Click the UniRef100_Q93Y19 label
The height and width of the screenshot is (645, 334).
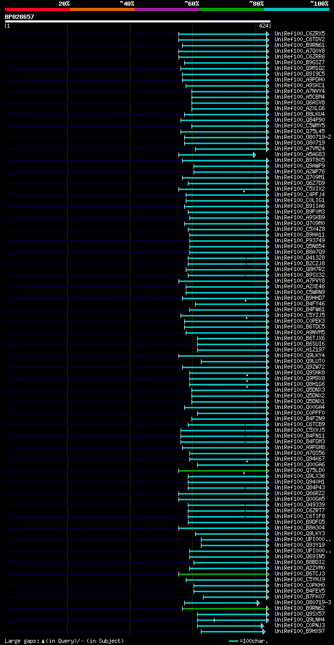(300, 545)
